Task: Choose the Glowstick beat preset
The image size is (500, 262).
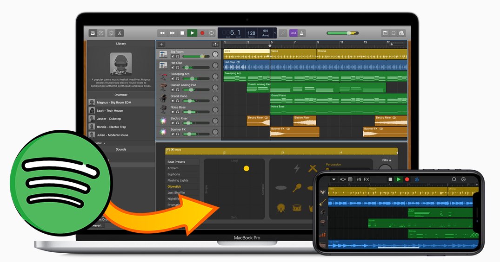Action: click(x=174, y=186)
